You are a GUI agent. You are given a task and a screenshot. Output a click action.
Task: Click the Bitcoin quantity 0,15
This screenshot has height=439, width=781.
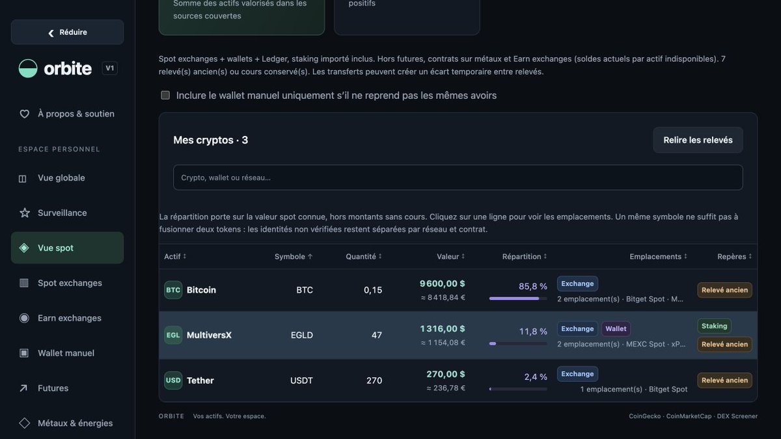click(373, 290)
